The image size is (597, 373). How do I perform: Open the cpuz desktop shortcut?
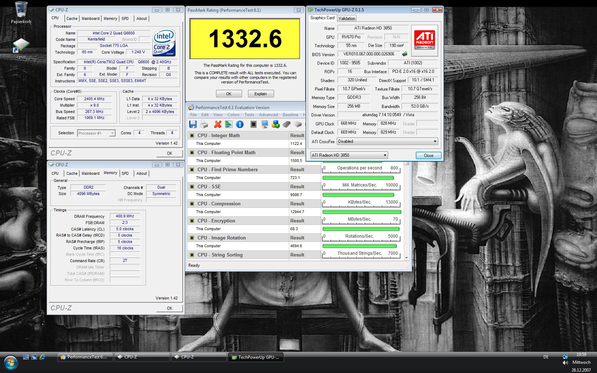coord(21,48)
